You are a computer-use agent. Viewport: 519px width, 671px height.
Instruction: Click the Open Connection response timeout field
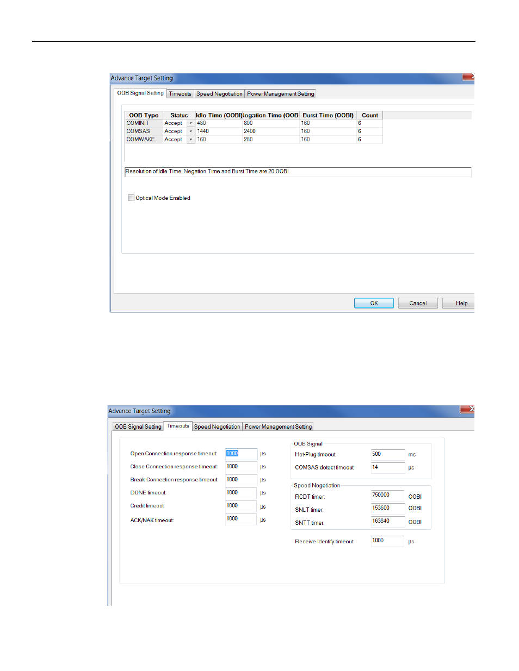tap(241, 454)
